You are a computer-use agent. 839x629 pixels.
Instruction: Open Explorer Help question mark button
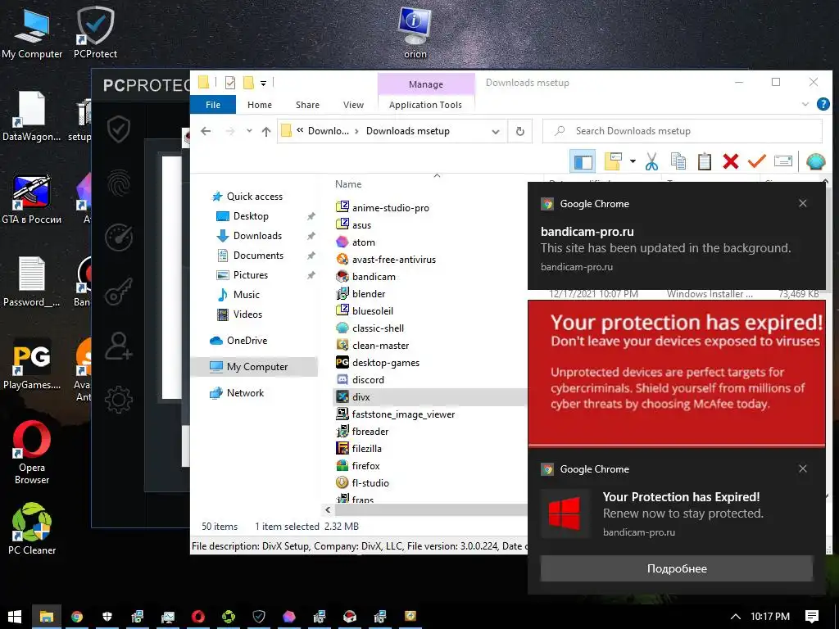tap(823, 104)
